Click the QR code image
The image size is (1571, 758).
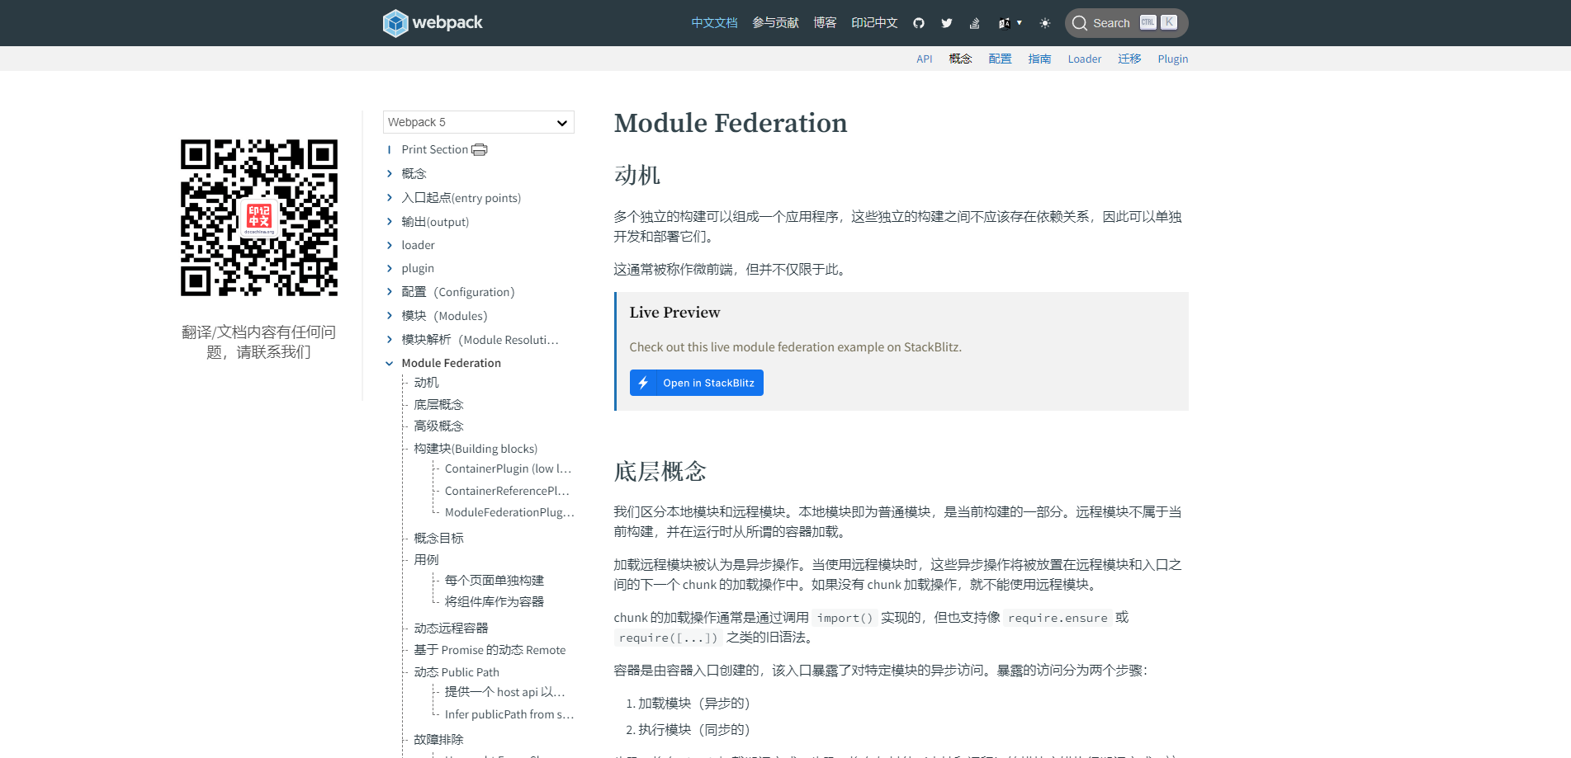click(x=259, y=218)
